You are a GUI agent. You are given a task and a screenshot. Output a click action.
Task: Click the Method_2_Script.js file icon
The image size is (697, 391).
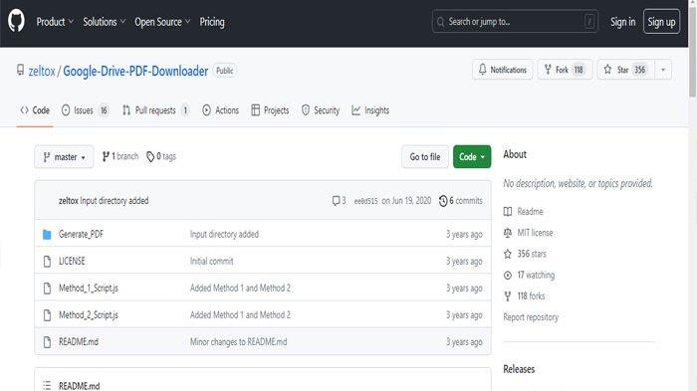tap(47, 315)
